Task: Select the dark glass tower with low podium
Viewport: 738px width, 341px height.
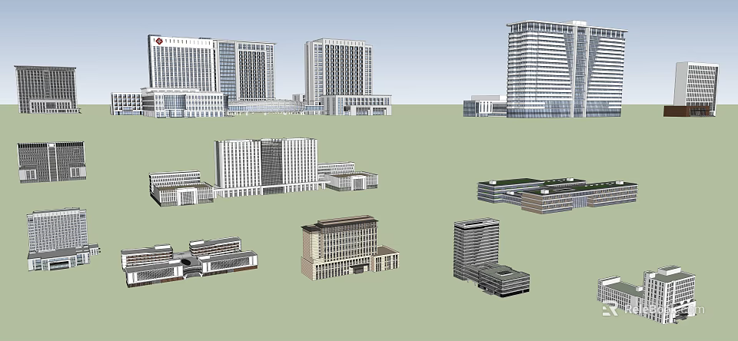Action: [x=491, y=257]
